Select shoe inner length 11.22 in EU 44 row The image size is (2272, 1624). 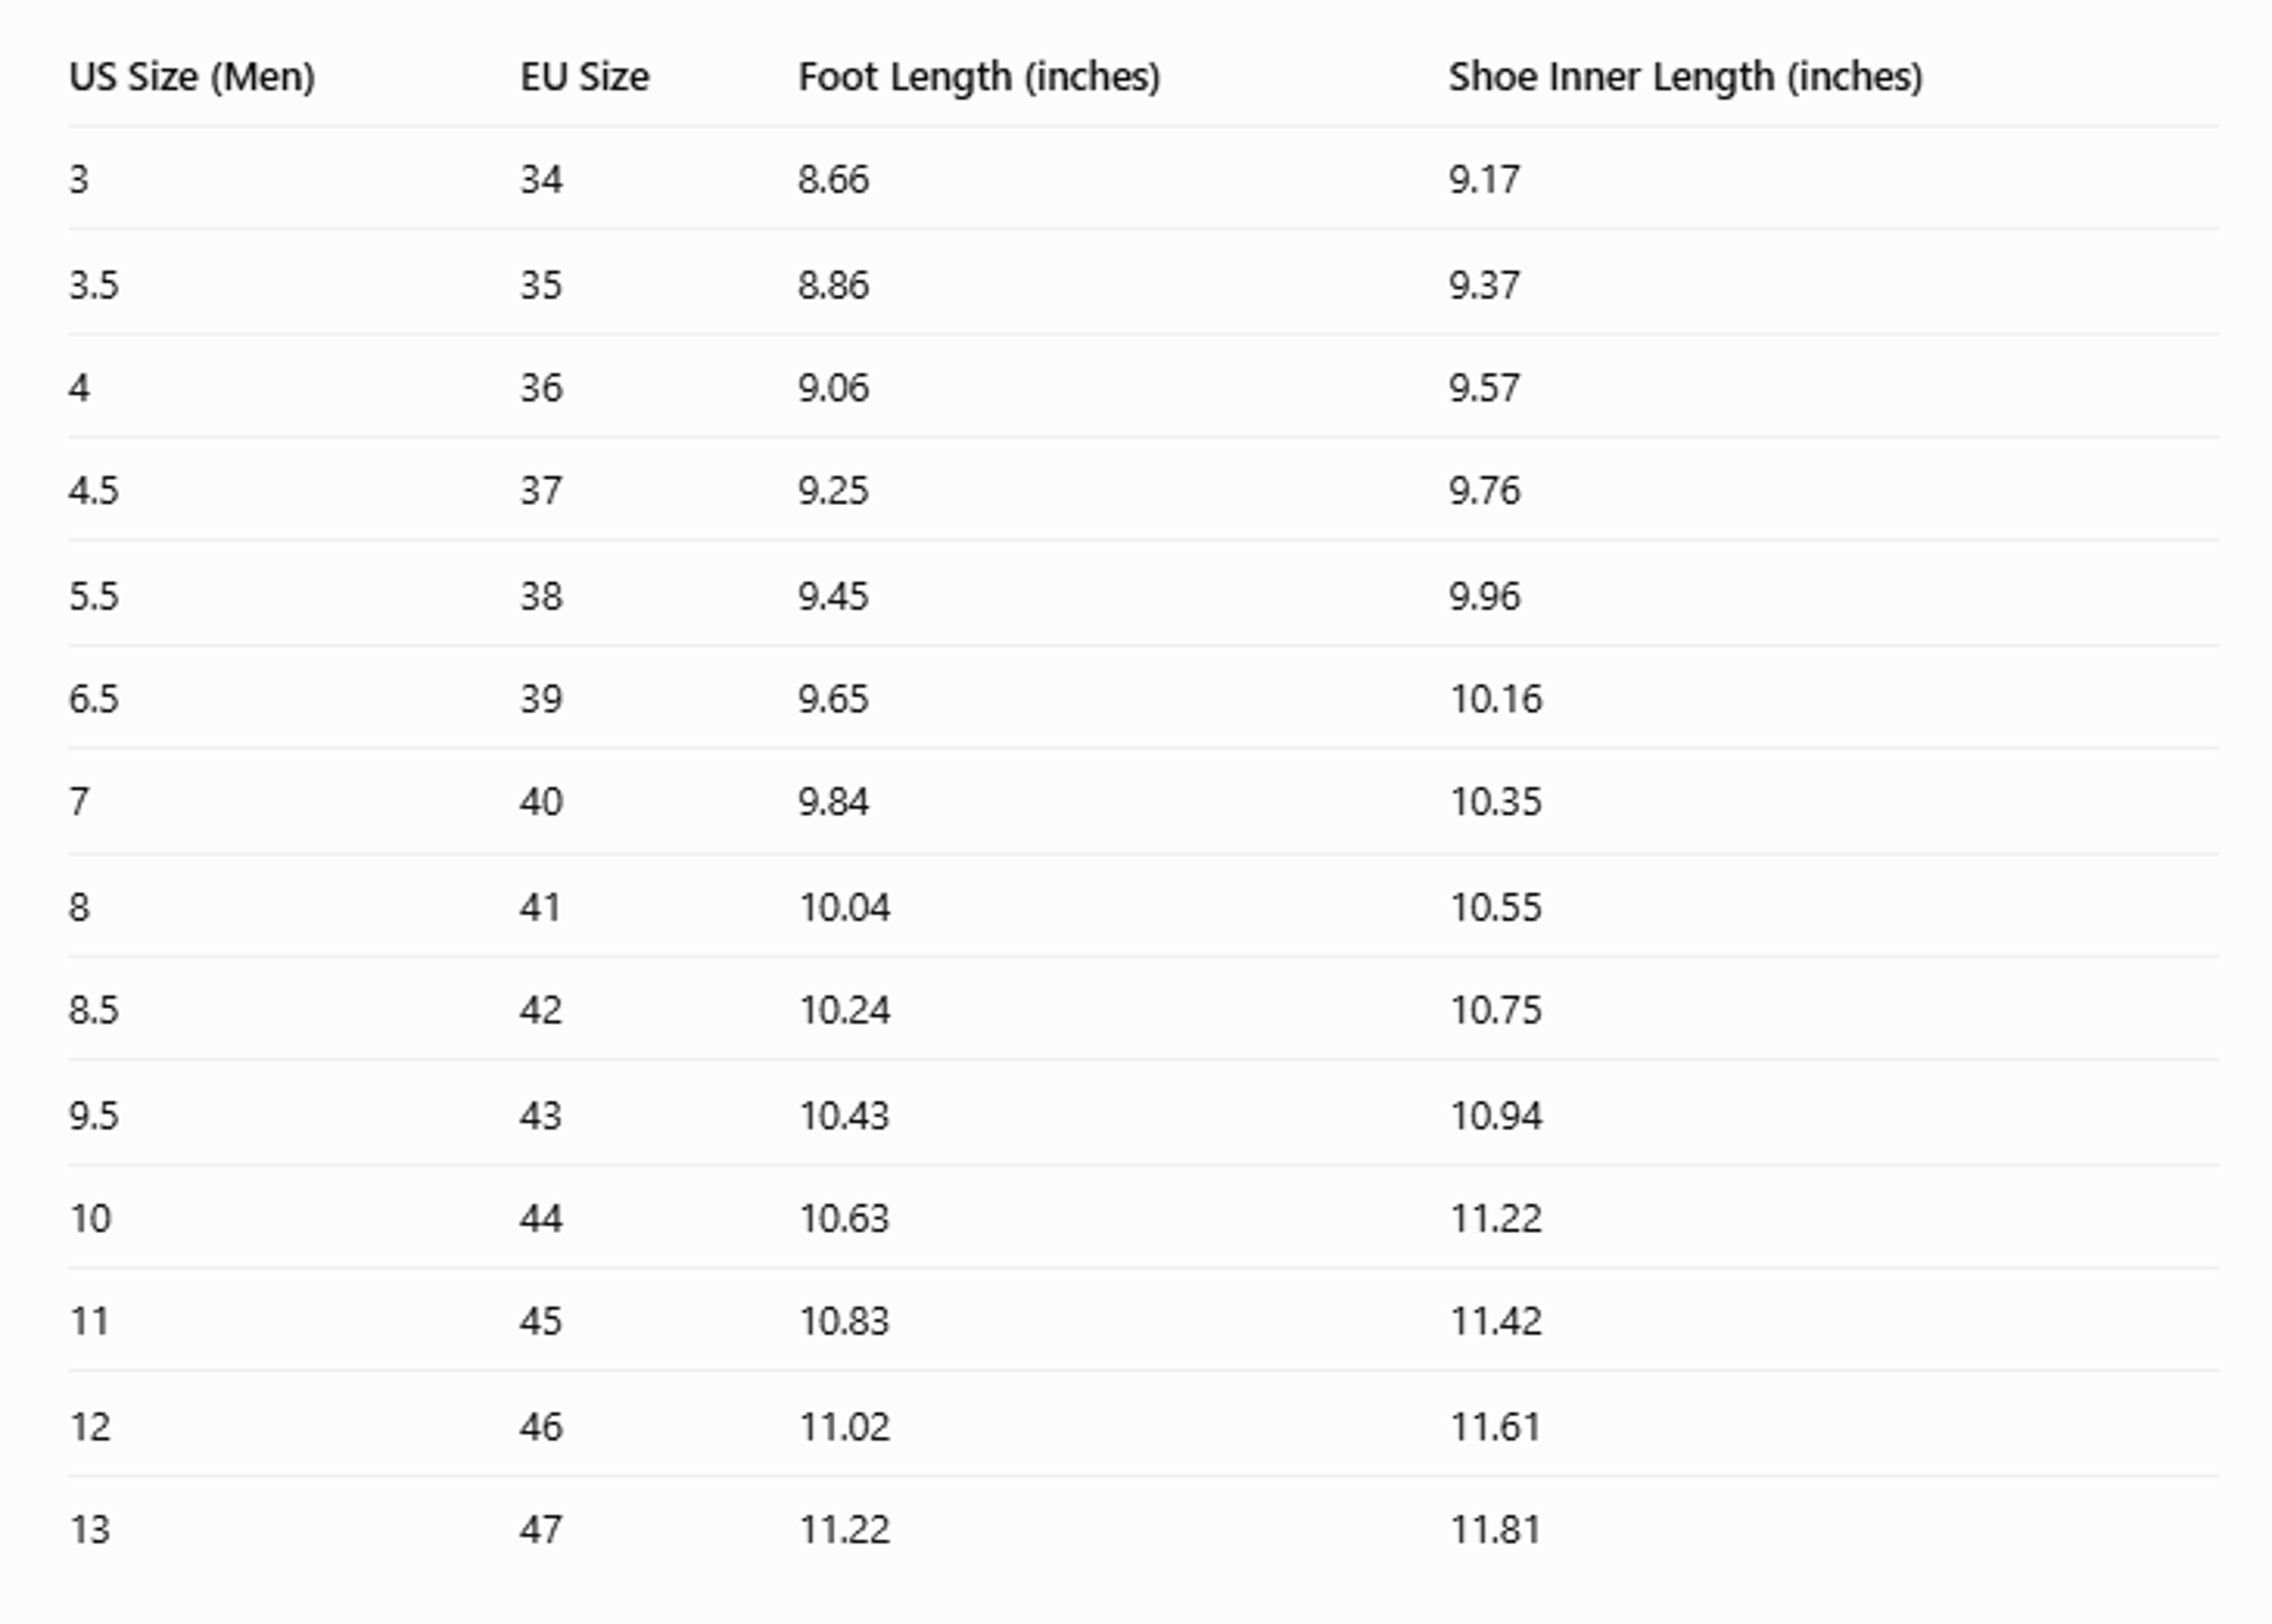coord(1496,1218)
